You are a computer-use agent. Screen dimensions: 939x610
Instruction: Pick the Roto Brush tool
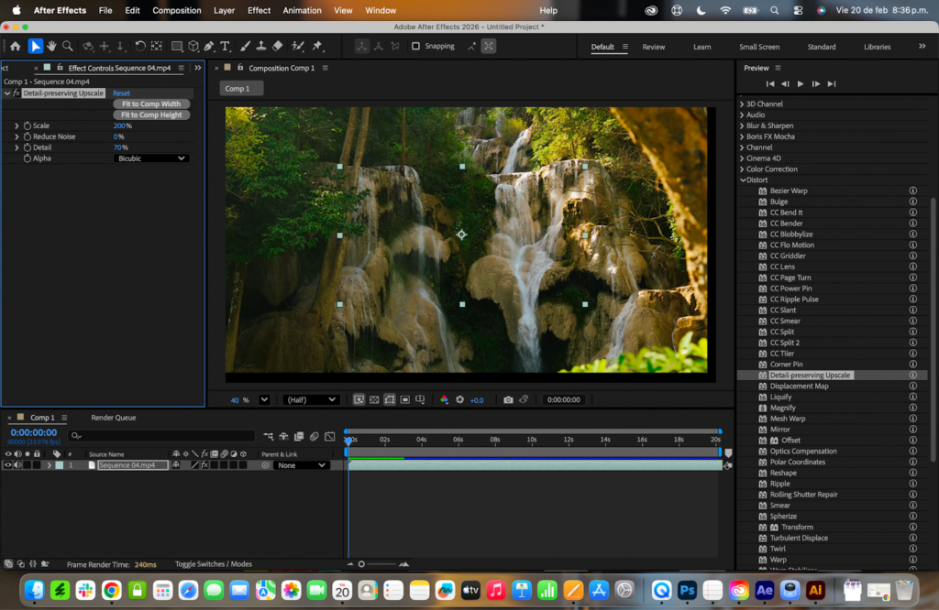click(x=296, y=46)
